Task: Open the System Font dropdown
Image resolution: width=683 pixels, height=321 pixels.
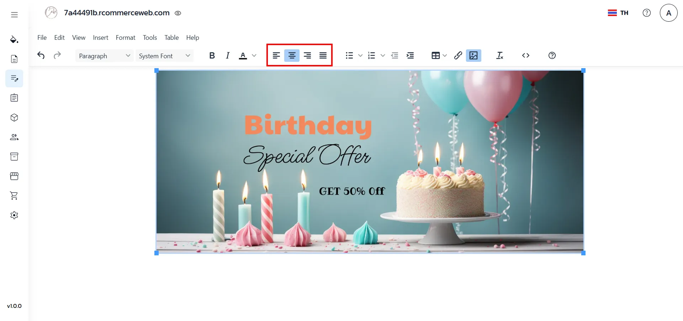Action: coord(165,56)
